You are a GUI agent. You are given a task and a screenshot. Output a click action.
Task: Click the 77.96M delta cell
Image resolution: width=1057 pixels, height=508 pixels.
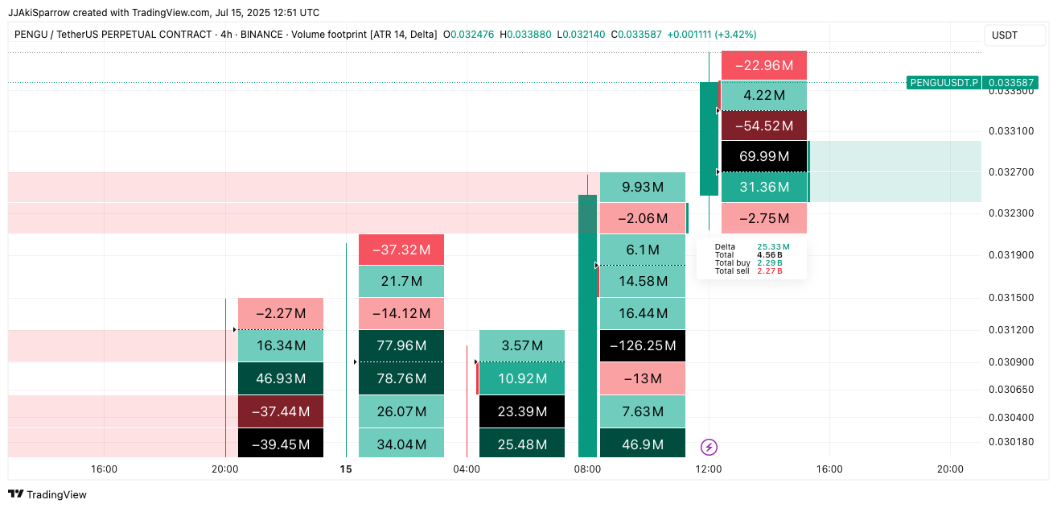(401, 345)
